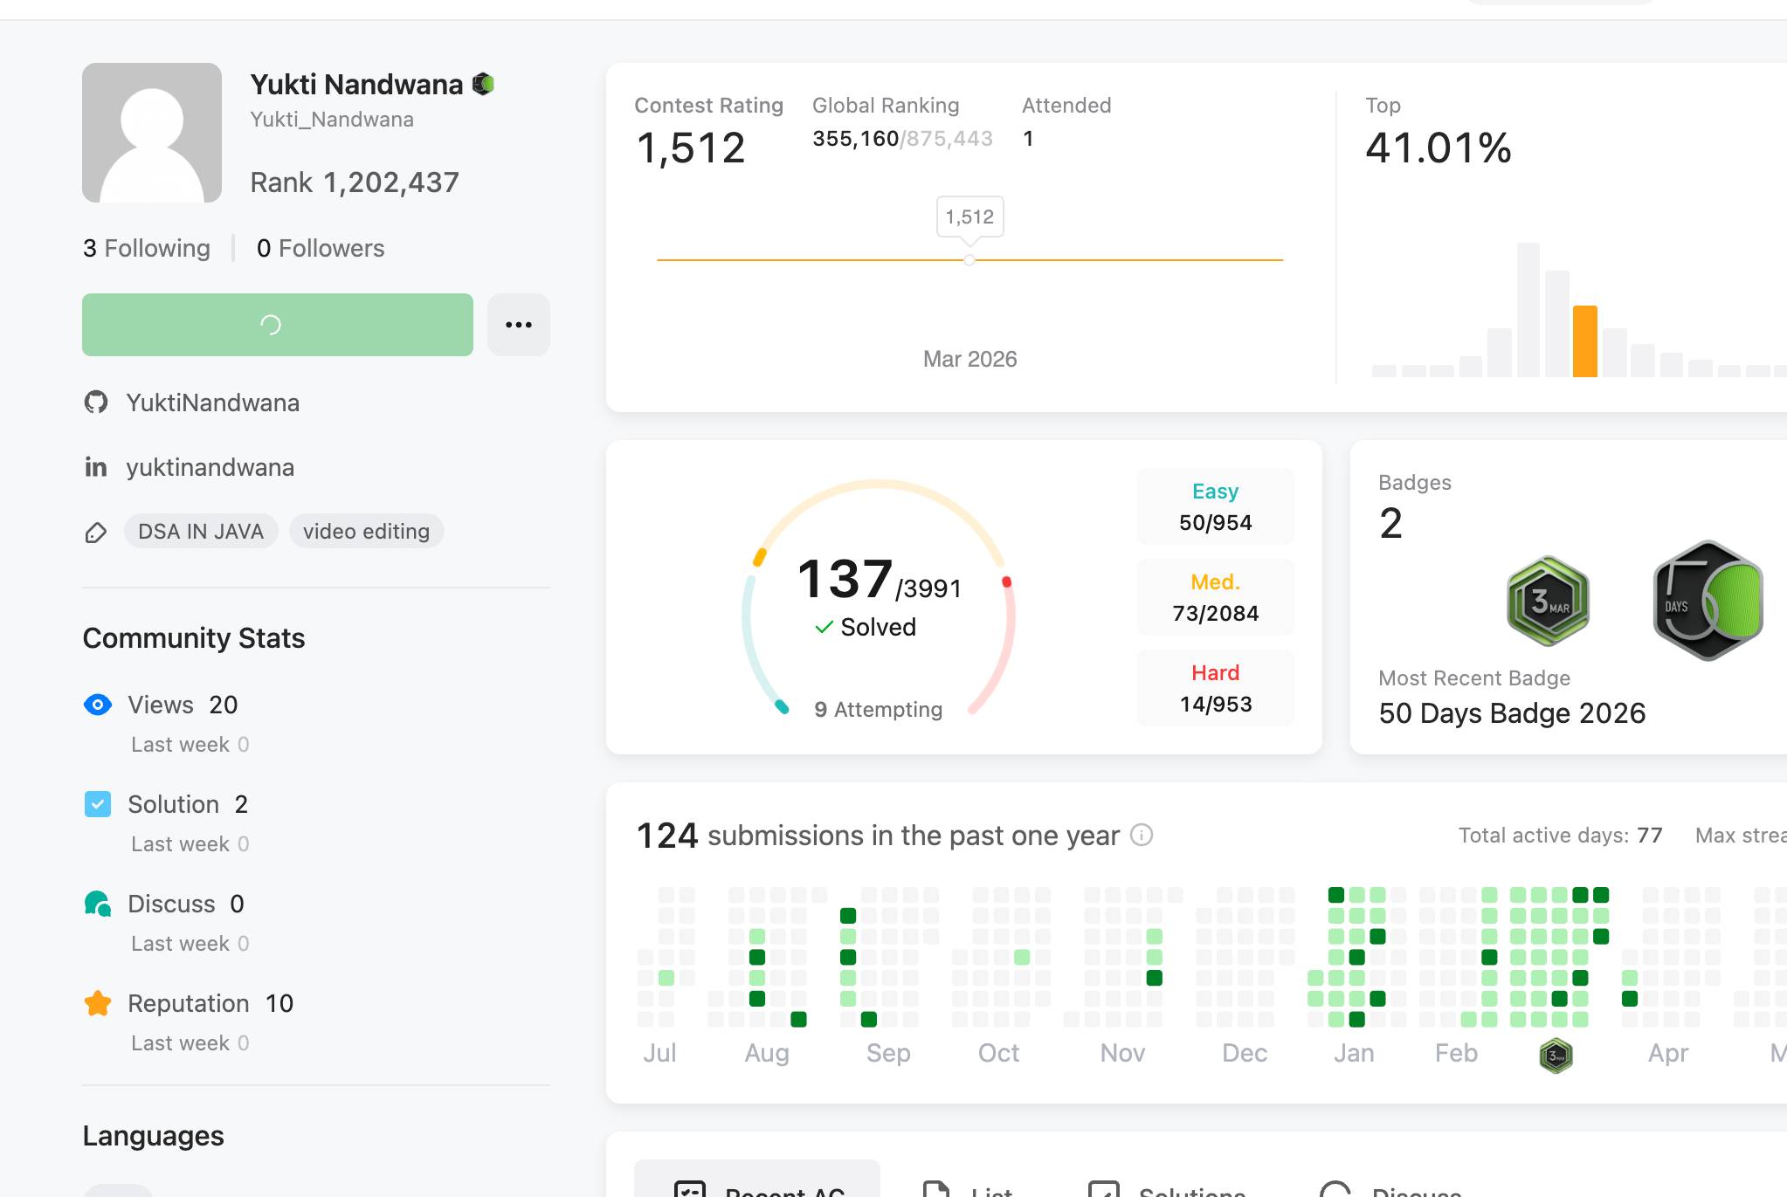
Task: Click the Solution checkmark icon
Action: (98, 804)
